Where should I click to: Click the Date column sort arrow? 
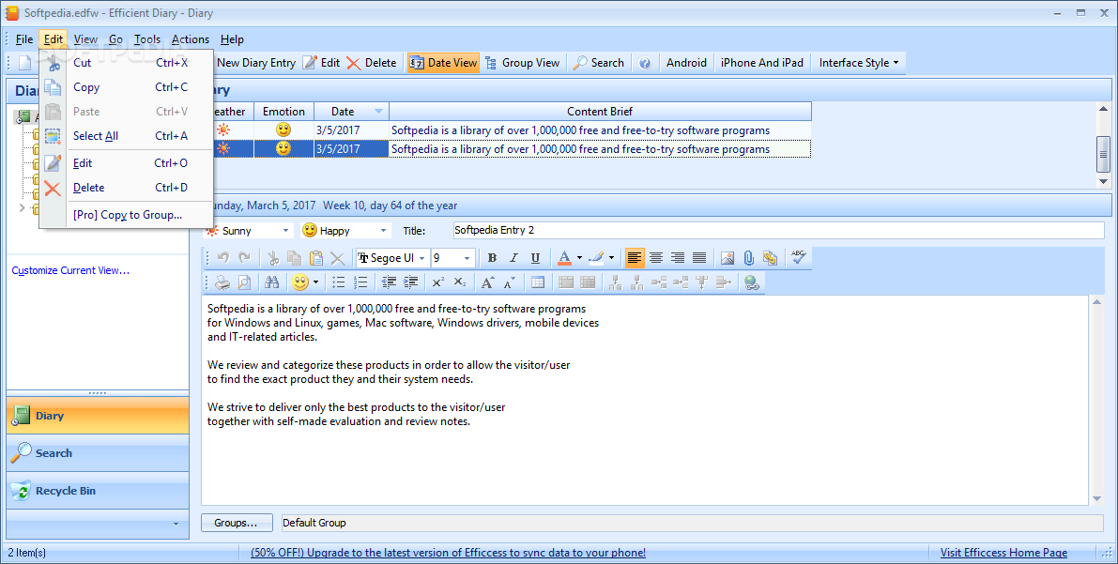coord(378,112)
